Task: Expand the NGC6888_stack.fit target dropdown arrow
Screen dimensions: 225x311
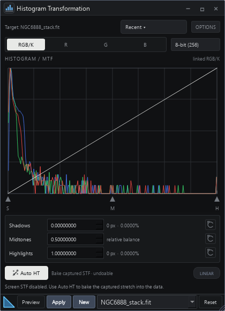Action: (192, 302)
